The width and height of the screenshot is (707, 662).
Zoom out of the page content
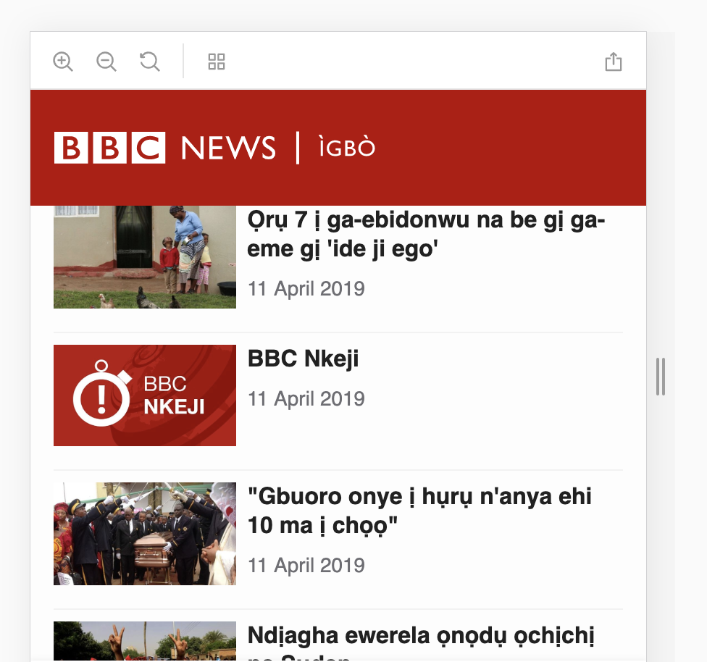[106, 62]
